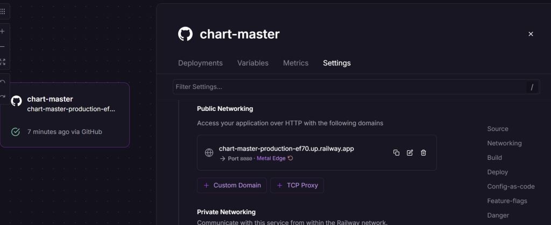Jump to the Config-as-code section
This screenshot has width=551, height=225.
pos(511,186)
